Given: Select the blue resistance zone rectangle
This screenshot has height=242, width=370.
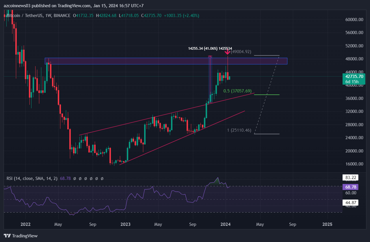Looking at the screenshot, I should [166, 61].
